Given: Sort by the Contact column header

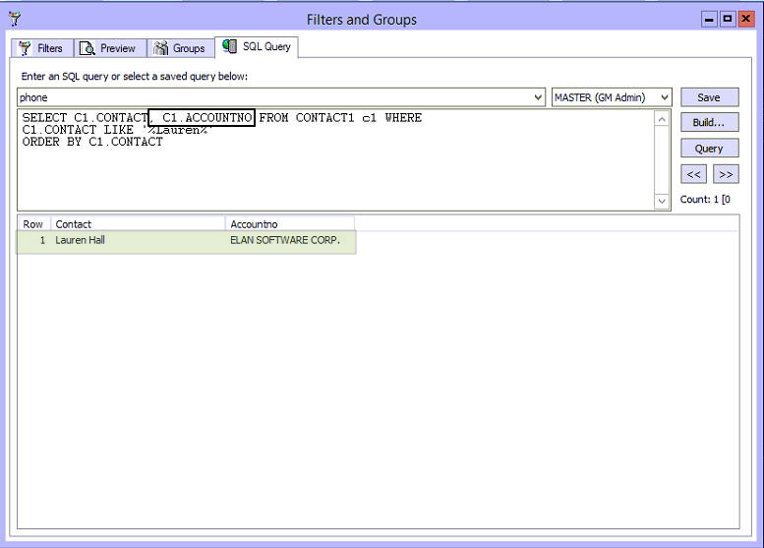Looking at the screenshot, I should [138, 224].
